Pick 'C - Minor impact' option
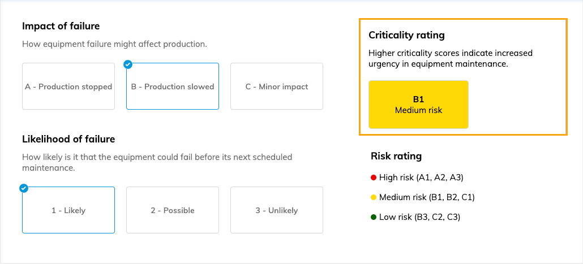 pyautogui.click(x=277, y=86)
